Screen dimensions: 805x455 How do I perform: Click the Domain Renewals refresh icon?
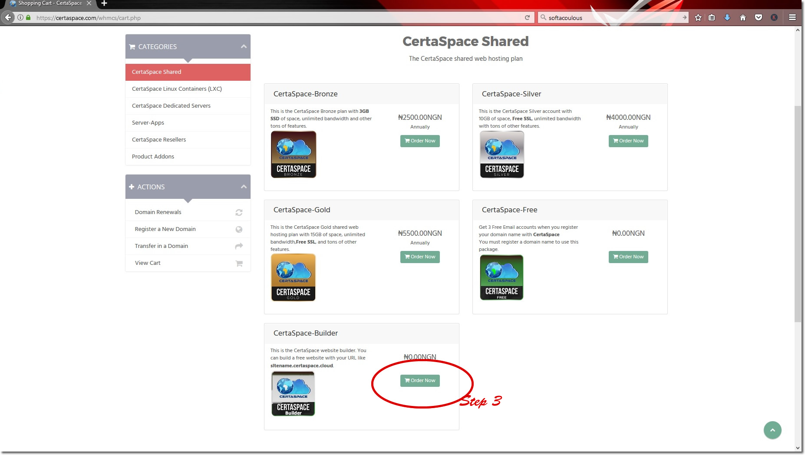click(239, 212)
